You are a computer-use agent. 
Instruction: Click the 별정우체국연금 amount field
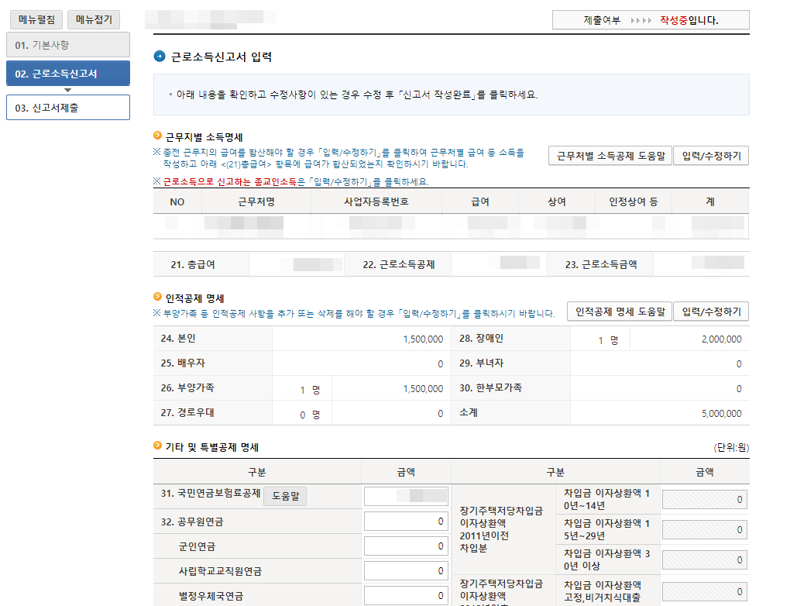pos(406,596)
